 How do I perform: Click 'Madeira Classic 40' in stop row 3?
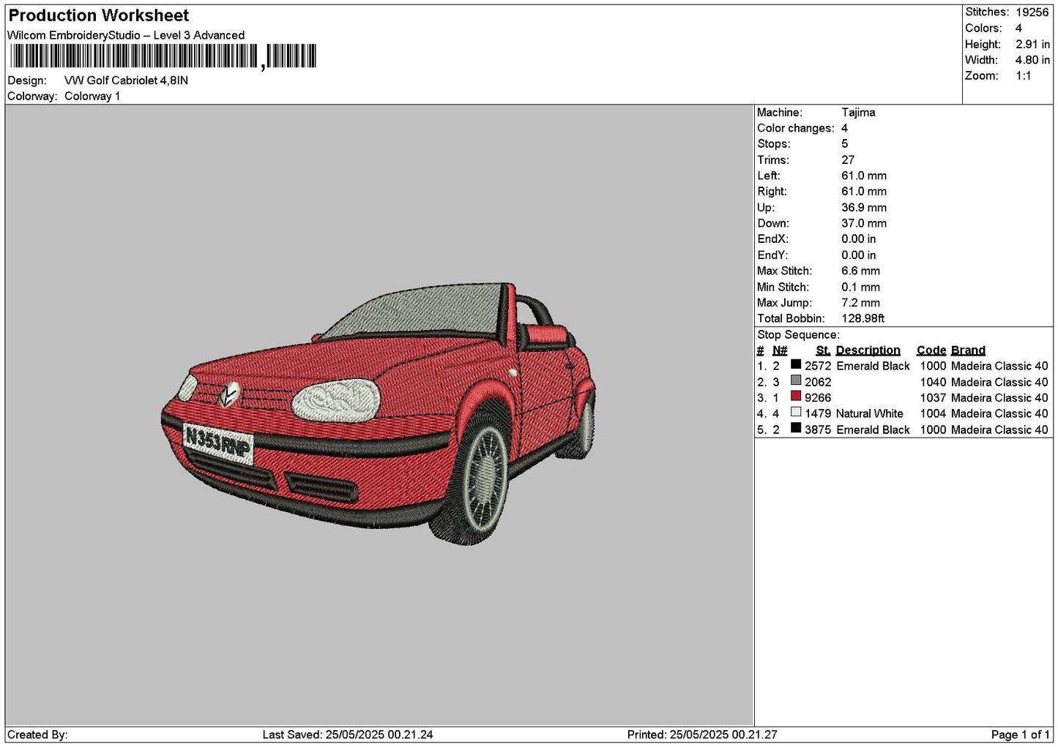coord(999,398)
